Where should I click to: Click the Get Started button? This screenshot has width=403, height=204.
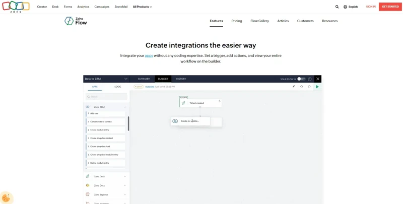[x=390, y=7]
